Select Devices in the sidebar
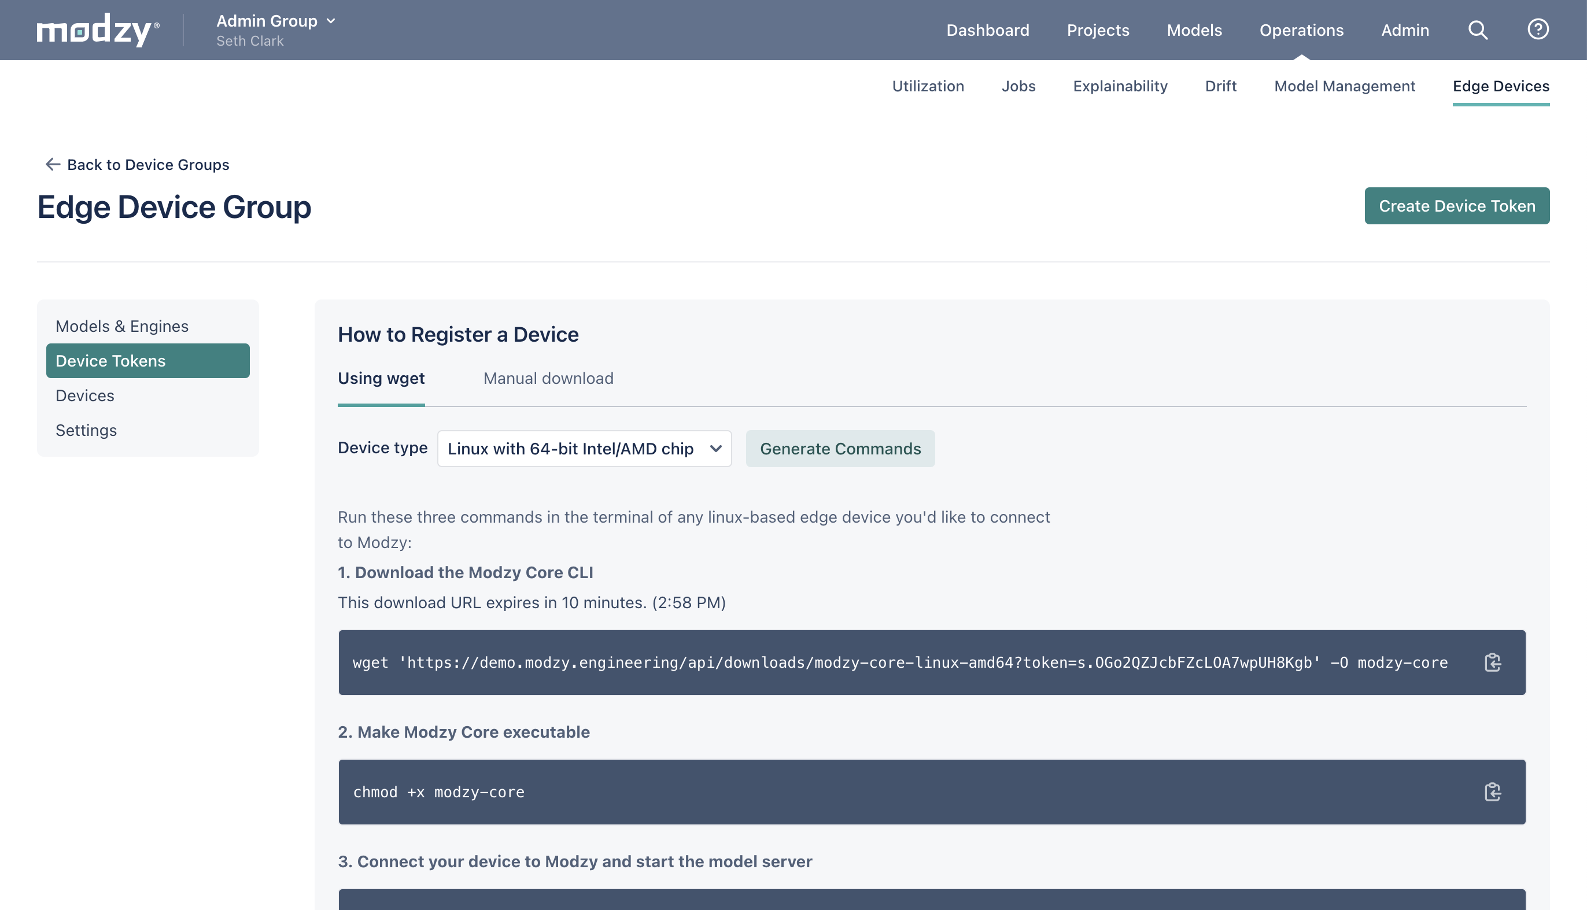This screenshot has height=910, width=1587. pyautogui.click(x=85, y=395)
